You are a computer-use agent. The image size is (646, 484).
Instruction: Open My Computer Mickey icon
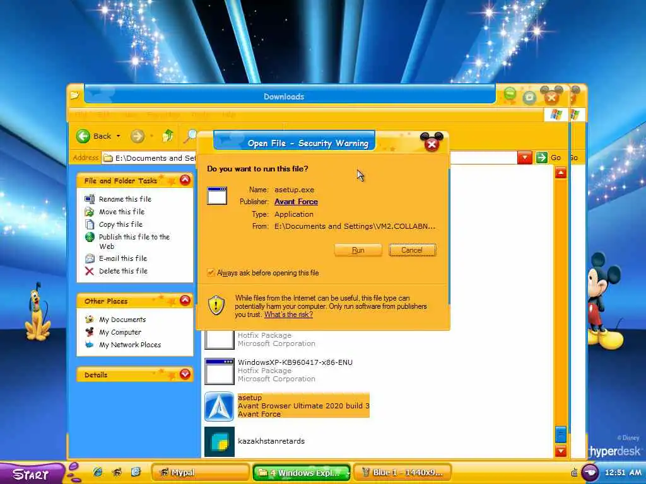coord(90,331)
